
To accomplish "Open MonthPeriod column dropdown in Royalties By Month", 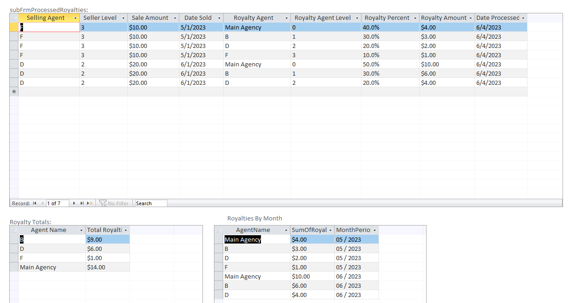I will coord(374,230).
